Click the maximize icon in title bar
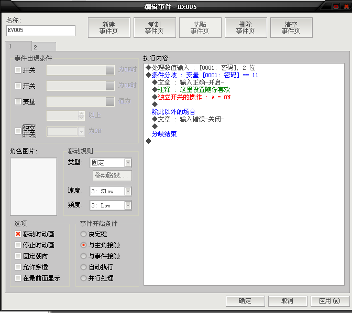 336,6
